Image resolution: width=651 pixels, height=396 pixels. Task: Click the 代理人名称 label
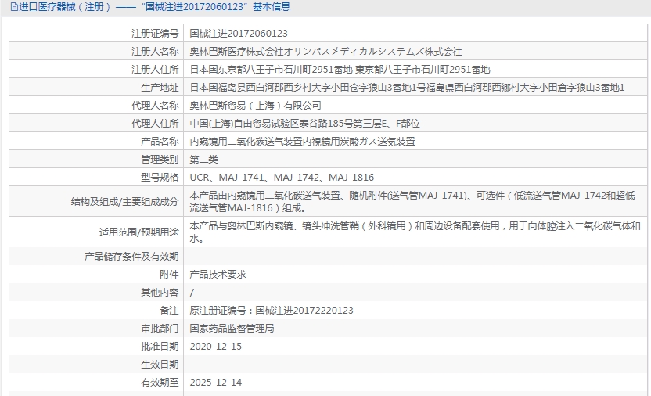coord(155,106)
